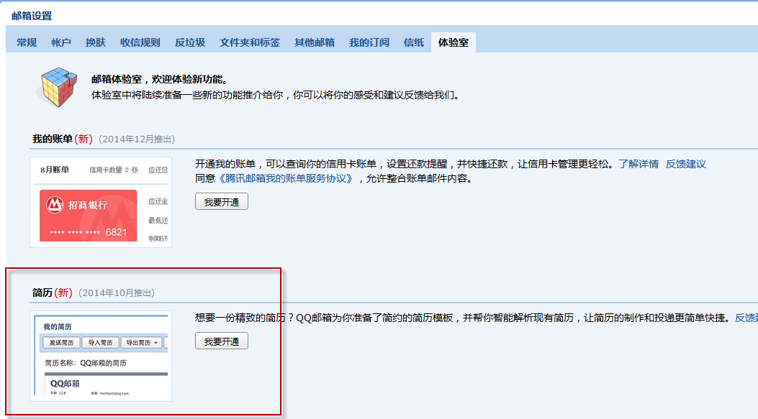Switch to the 其他邮箱 tab

point(315,42)
